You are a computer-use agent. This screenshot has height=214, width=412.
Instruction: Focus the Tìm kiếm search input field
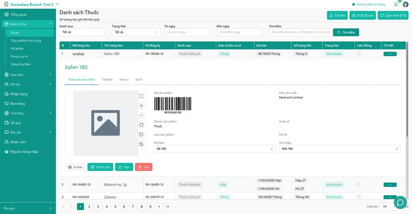coord(300,32)
